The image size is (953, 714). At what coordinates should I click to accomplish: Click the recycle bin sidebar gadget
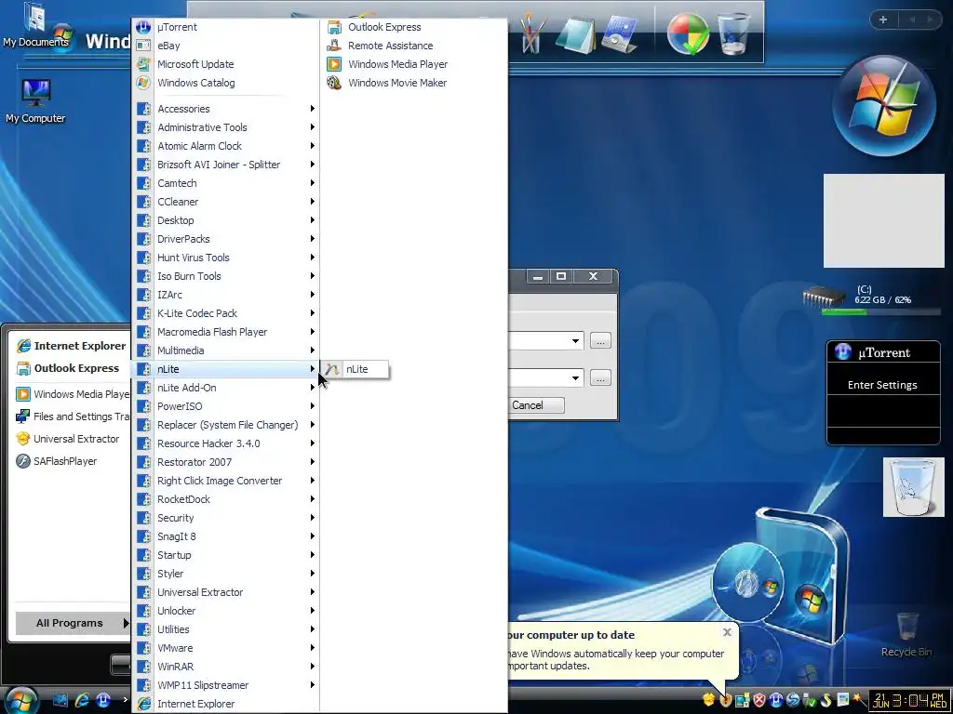[x=914, y=487]
